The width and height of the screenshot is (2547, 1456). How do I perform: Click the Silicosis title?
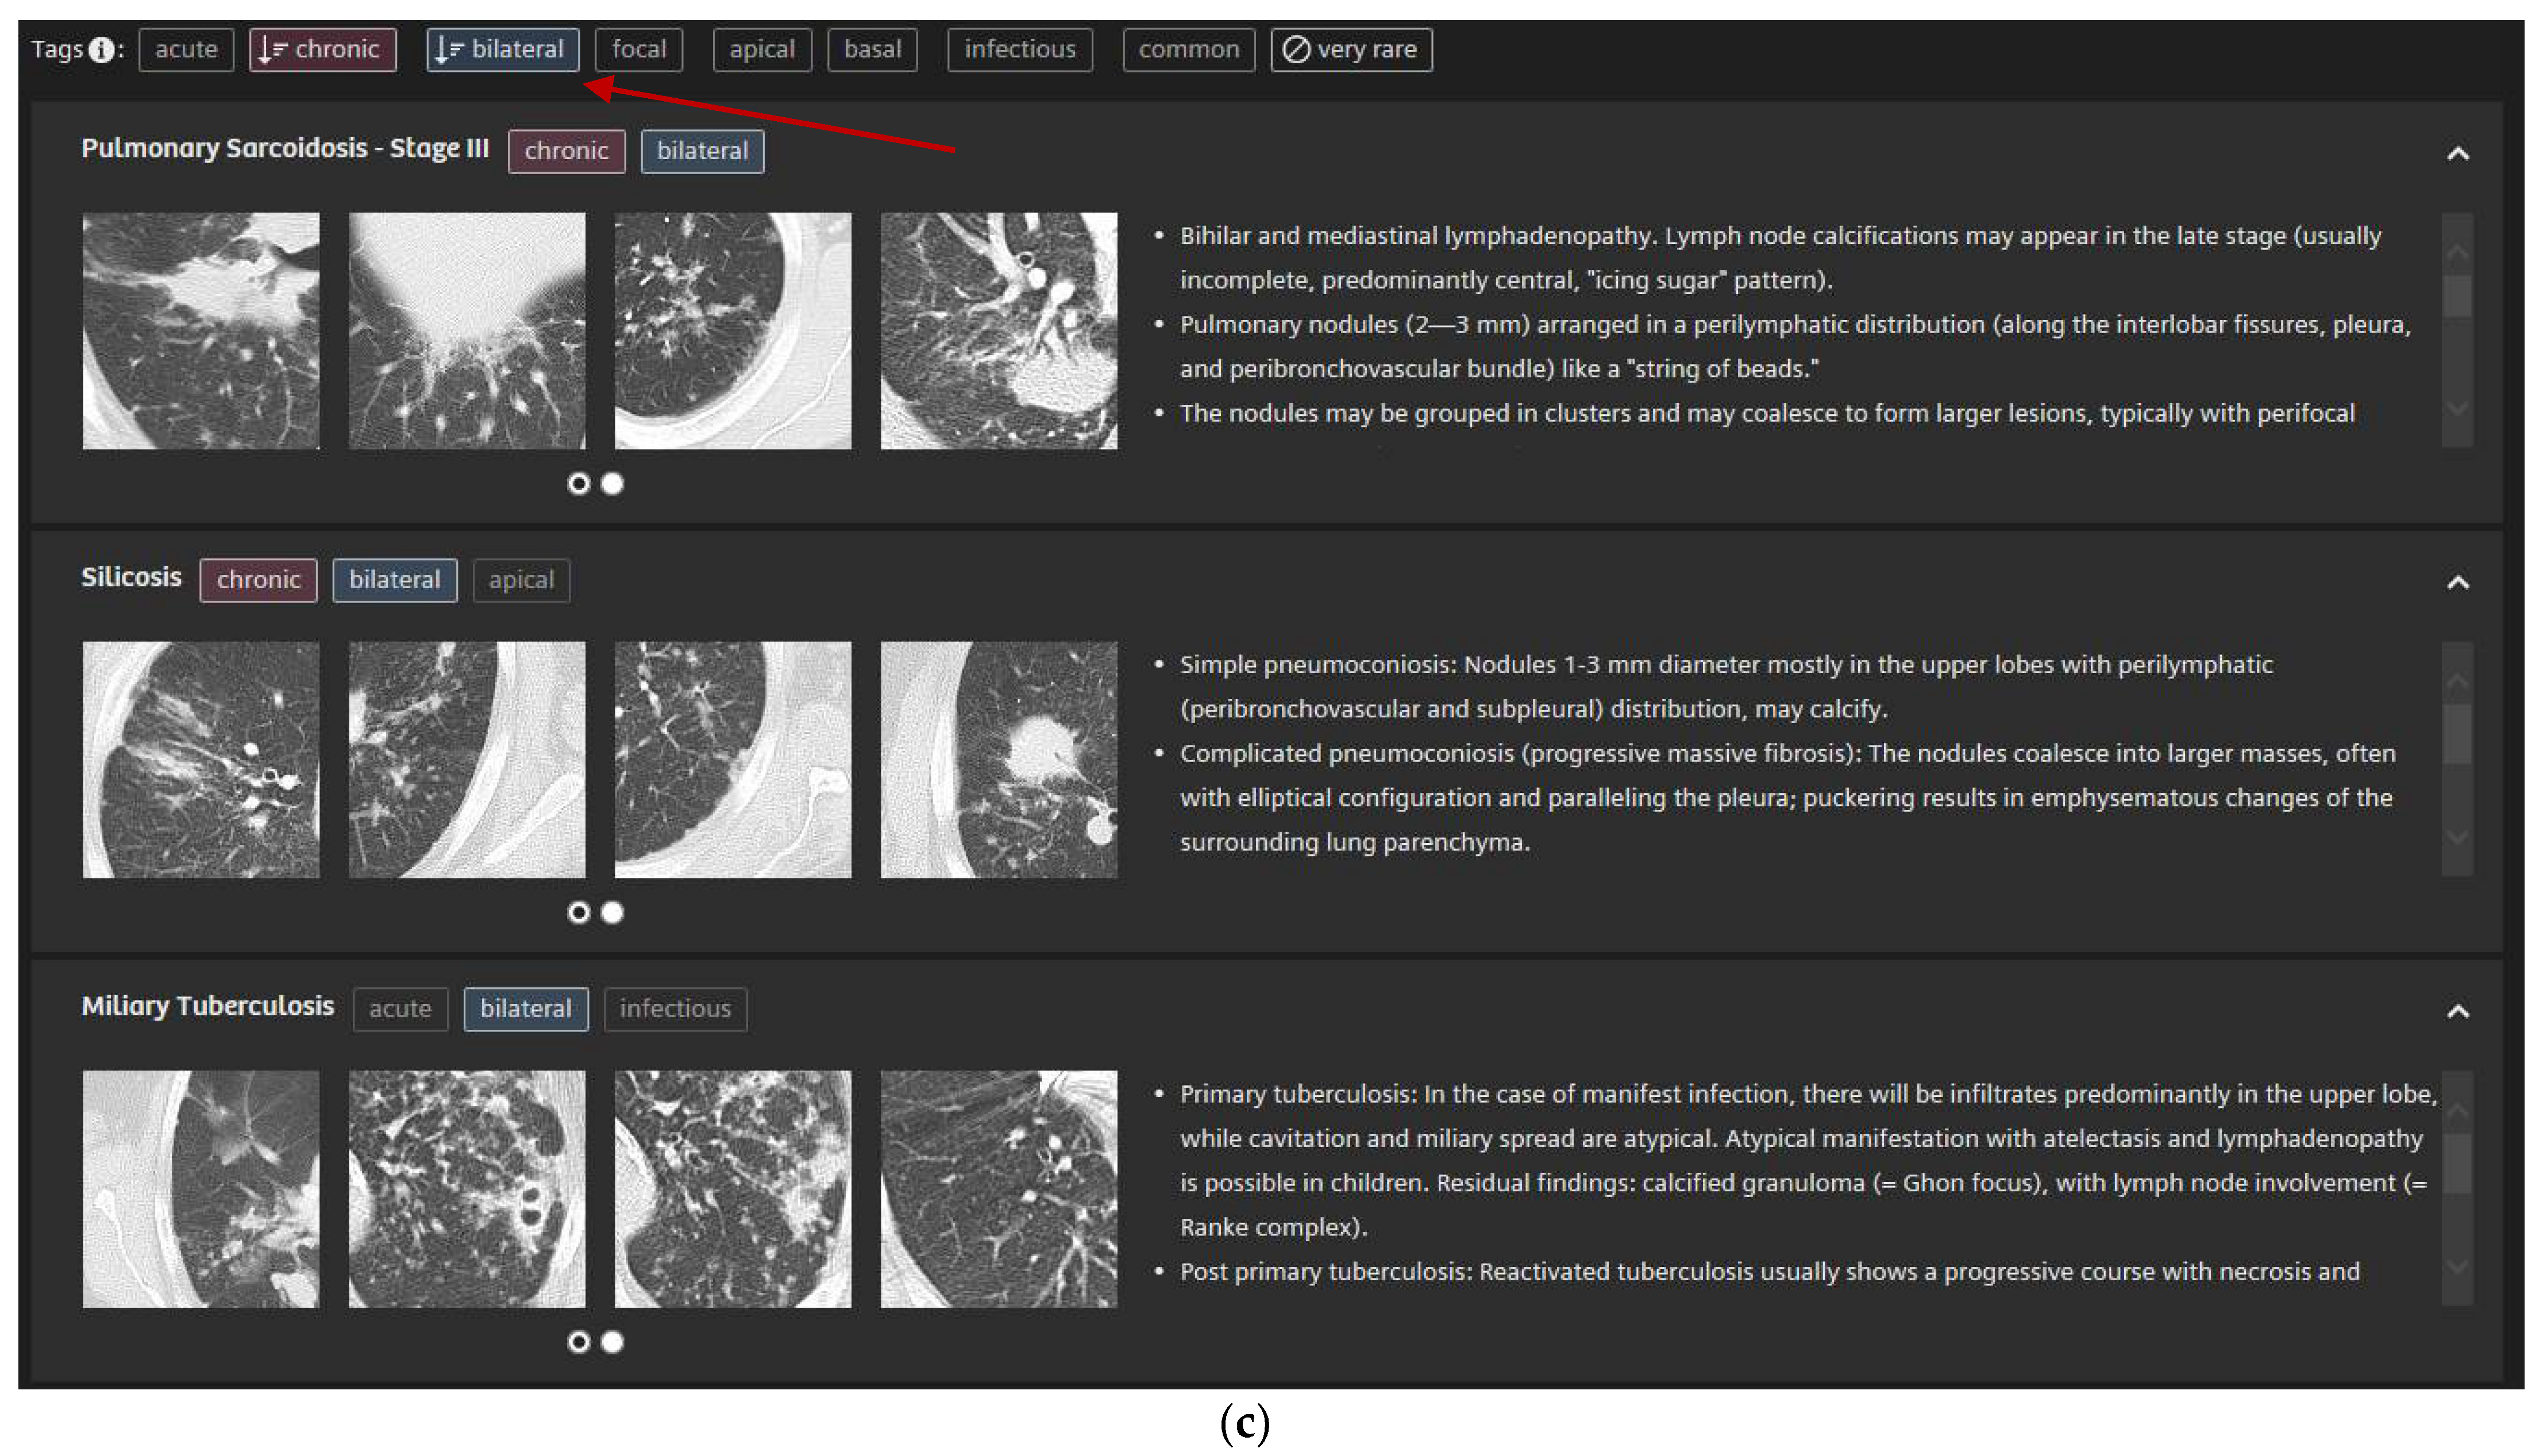pyautogui.click(x=131, y=577)
